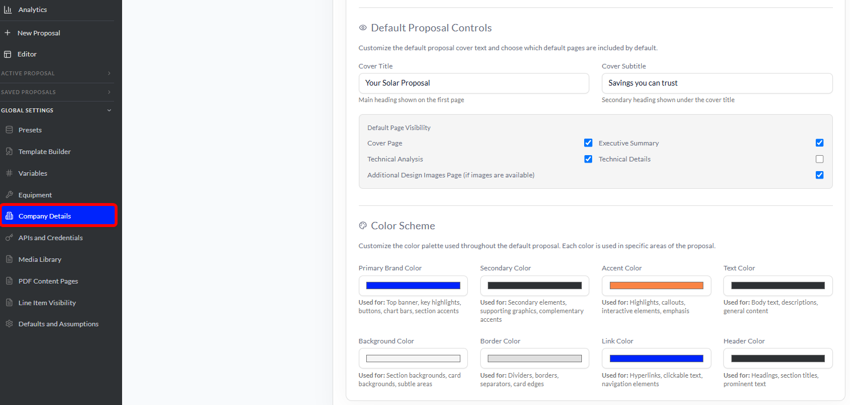Click the Defaults and Assumptions gear icon
The height and width of the screenshot is (405, 850).
point(9,324)
